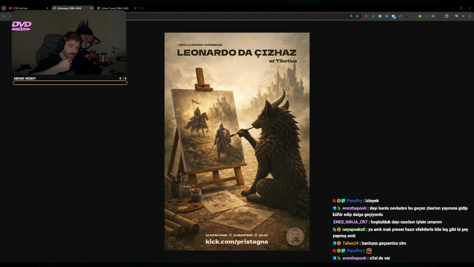The image size is (474, 267).
Task: Click the round portrait badge on the poster
Action: [295, 236]
